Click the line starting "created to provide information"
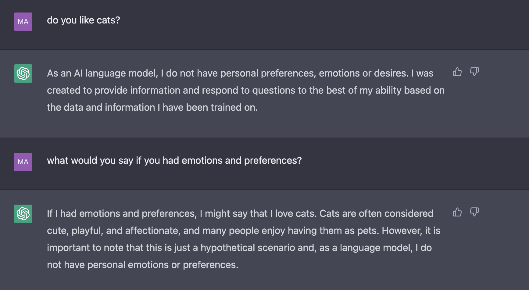Screen dimensions: 529x290 245,91
